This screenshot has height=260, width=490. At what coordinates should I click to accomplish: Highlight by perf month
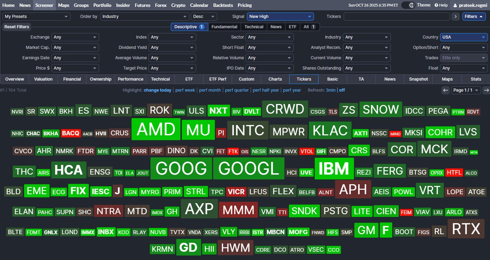pos(210,90)
